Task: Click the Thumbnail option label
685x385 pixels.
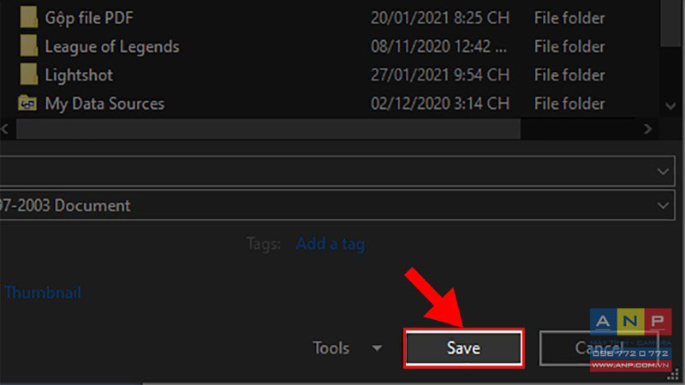Action: pyautogui.click(x=42, y=293)
